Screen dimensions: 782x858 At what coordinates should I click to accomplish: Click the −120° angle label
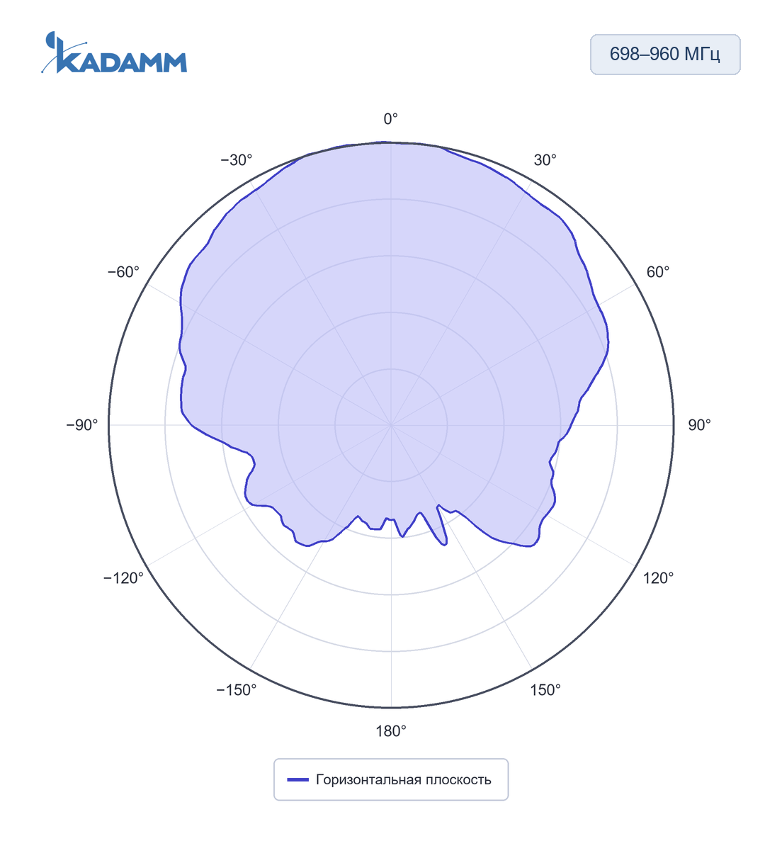pos(124,578)
